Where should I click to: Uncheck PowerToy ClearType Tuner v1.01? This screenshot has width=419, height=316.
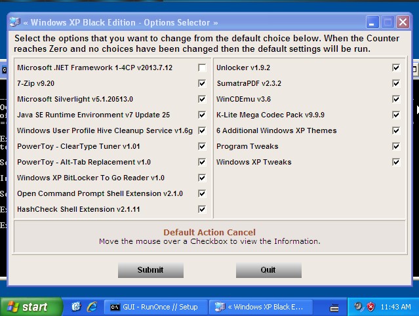click(202, 146)
